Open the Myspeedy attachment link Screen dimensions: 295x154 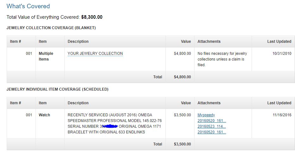(x=206, y=115)
